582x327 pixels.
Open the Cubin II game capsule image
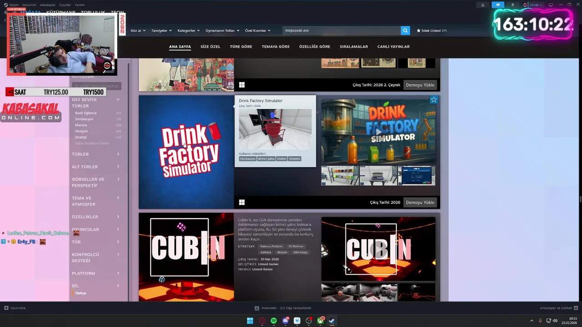click(186, 257)
